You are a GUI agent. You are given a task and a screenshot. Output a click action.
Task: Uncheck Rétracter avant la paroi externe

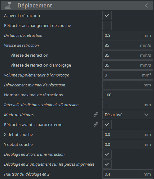[x=107, y=124]
